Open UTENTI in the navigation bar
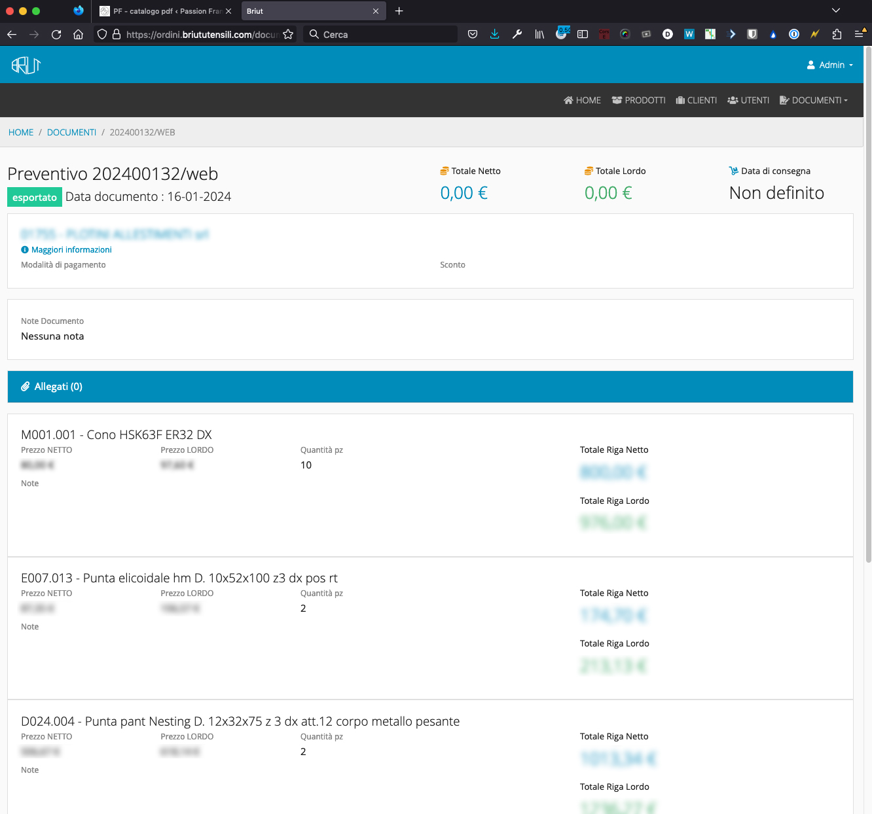 (x=748, y=100)
